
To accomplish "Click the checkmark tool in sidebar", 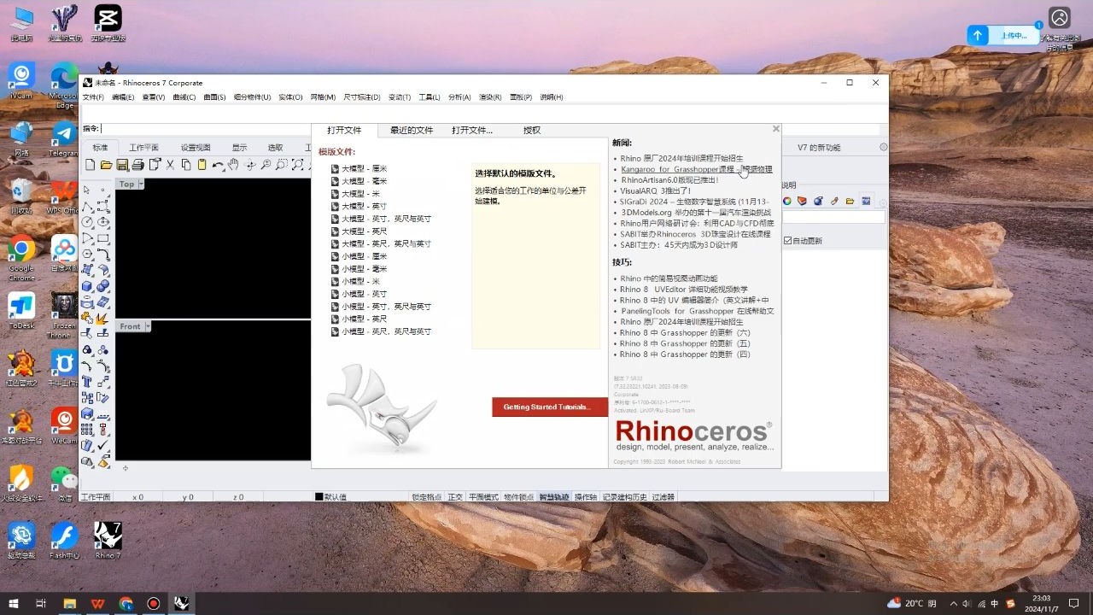I will point(102,446).
